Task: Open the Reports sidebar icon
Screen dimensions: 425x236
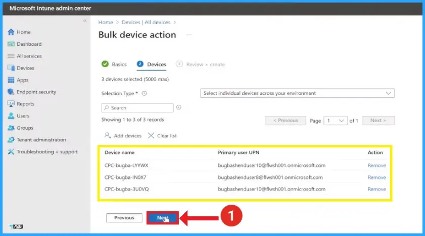Action: [x=11, y=104]
